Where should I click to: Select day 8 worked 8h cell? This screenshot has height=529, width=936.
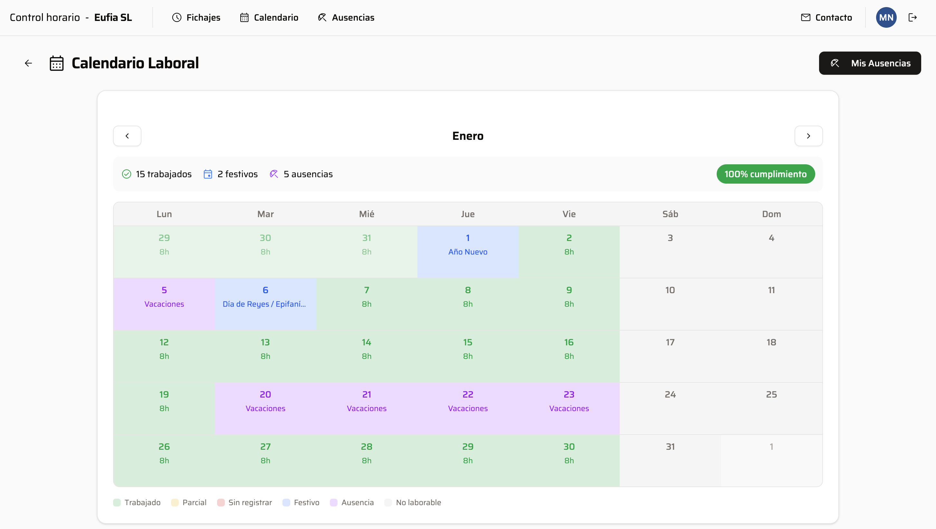coord(468,304)
